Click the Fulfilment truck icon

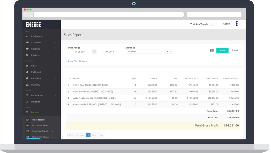pos(27,72)
